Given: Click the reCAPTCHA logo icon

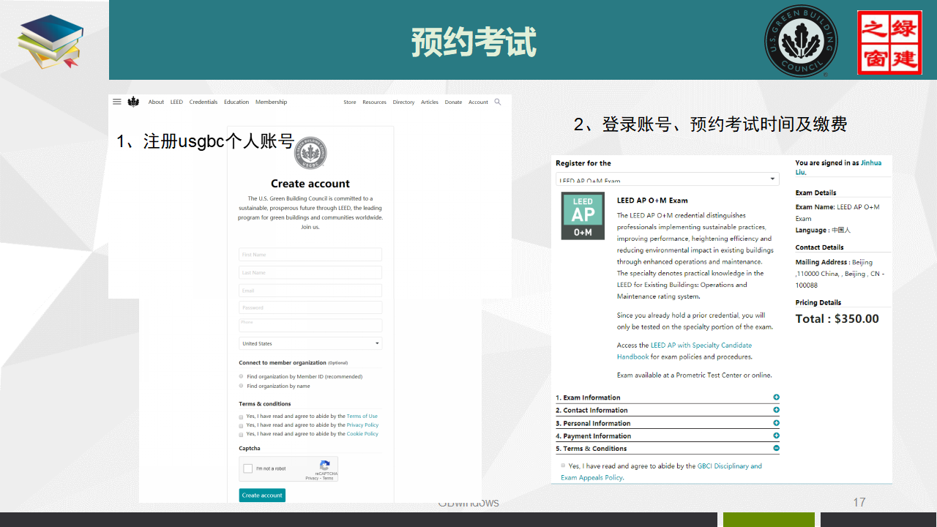Looking at the screenshot, I should (325, 465).
